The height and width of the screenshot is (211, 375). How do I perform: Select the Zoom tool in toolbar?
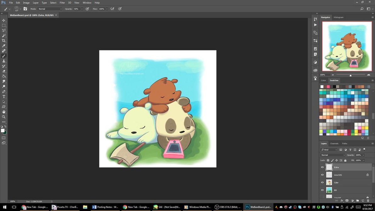4,117
